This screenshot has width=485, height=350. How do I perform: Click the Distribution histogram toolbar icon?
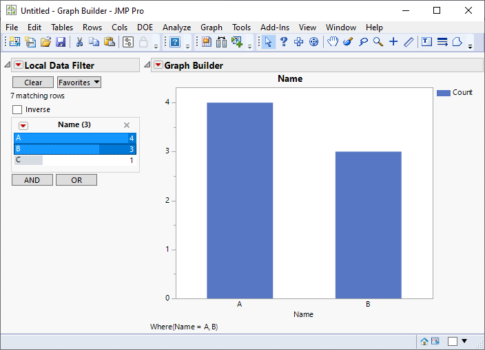tap(221, 42)
